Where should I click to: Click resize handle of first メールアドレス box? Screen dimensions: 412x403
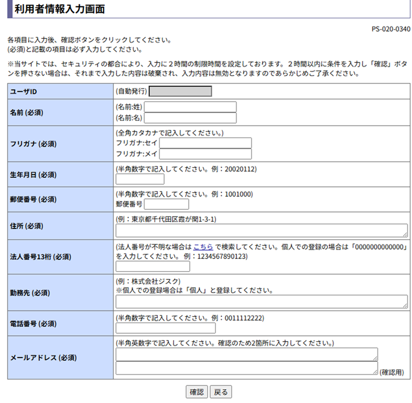(x=375, y=358)
